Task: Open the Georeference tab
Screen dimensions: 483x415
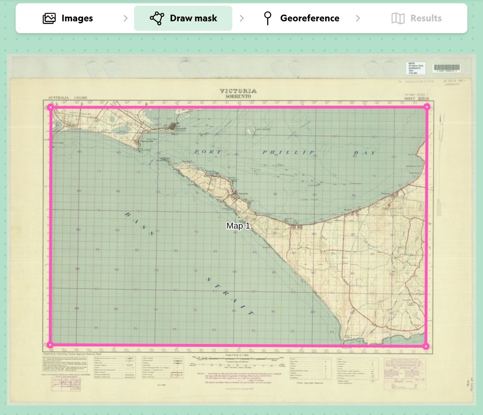Action: [310, 18]
